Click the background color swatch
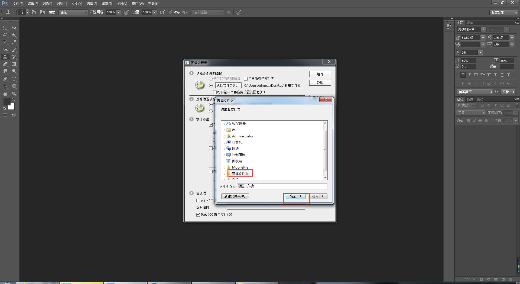The width and height of the screenshot is (520, 284). pyautogui.click(x=12, y=106)
